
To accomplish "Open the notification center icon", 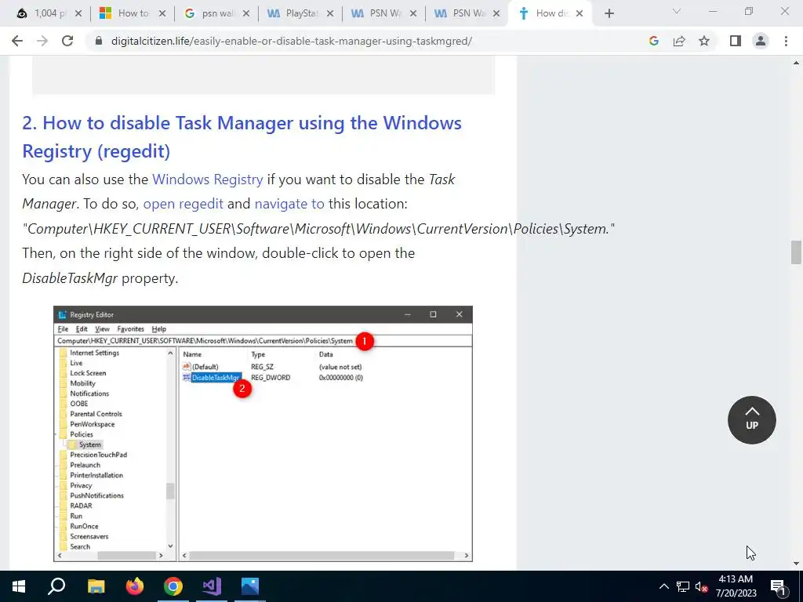I will (x=778, y=586).
